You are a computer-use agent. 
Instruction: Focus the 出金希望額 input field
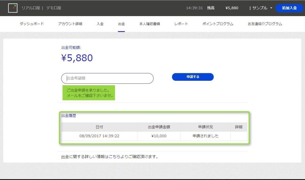point(107,78)
